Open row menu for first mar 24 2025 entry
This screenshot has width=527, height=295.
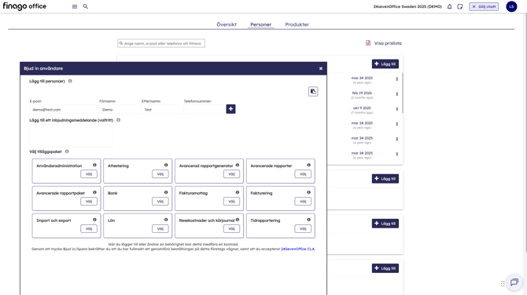click(x=397, y=79)
